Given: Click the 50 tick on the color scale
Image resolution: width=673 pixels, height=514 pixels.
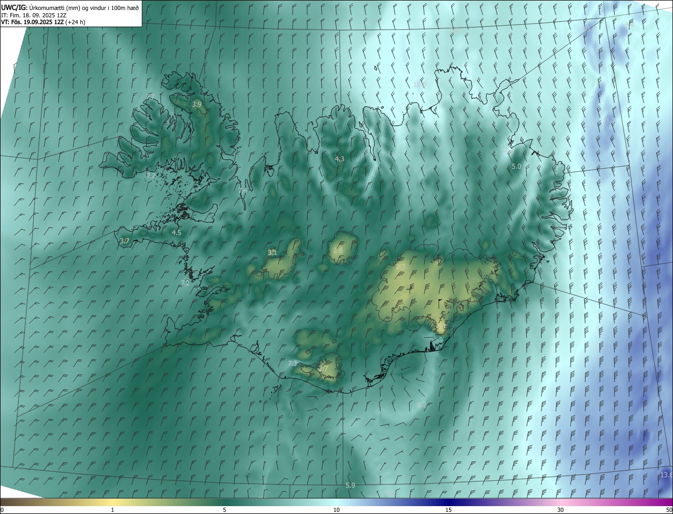Looking at the screenshot, I should 669,510.
